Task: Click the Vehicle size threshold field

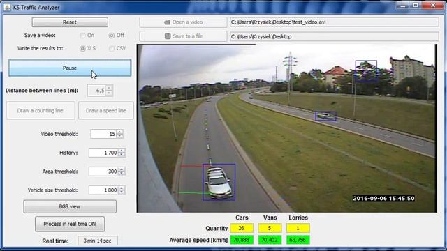Action: click(103, 190)
